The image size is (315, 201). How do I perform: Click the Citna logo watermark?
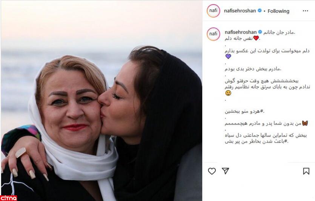pyautogui.click(x=8, y=198)
